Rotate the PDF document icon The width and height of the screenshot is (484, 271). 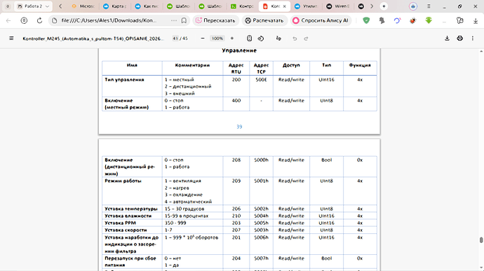tap(261, 39)
